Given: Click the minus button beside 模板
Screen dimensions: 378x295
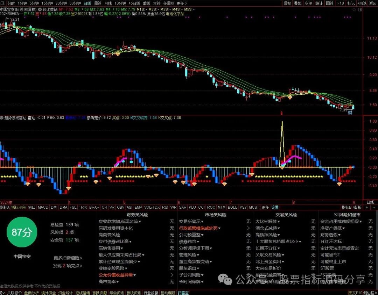Looking at the screenshot, I should pos(374,207).
